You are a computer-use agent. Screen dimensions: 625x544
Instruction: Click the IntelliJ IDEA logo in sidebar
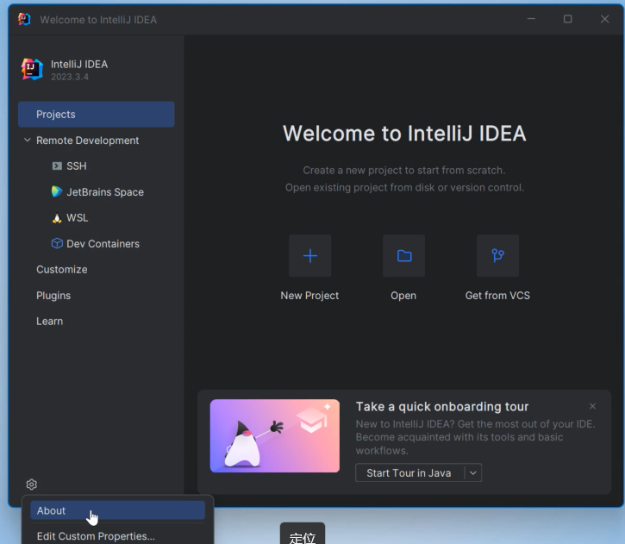click(32, 69)
